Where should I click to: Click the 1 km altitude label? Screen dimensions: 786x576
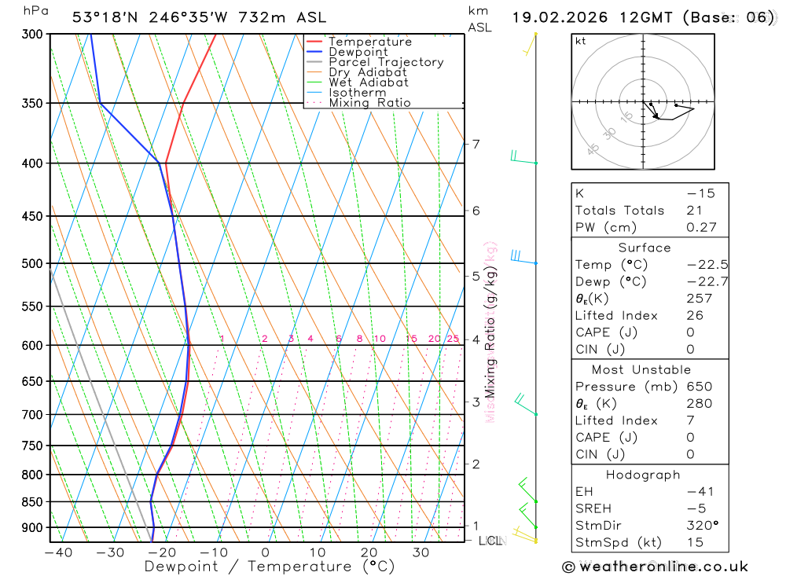point(476,526)
